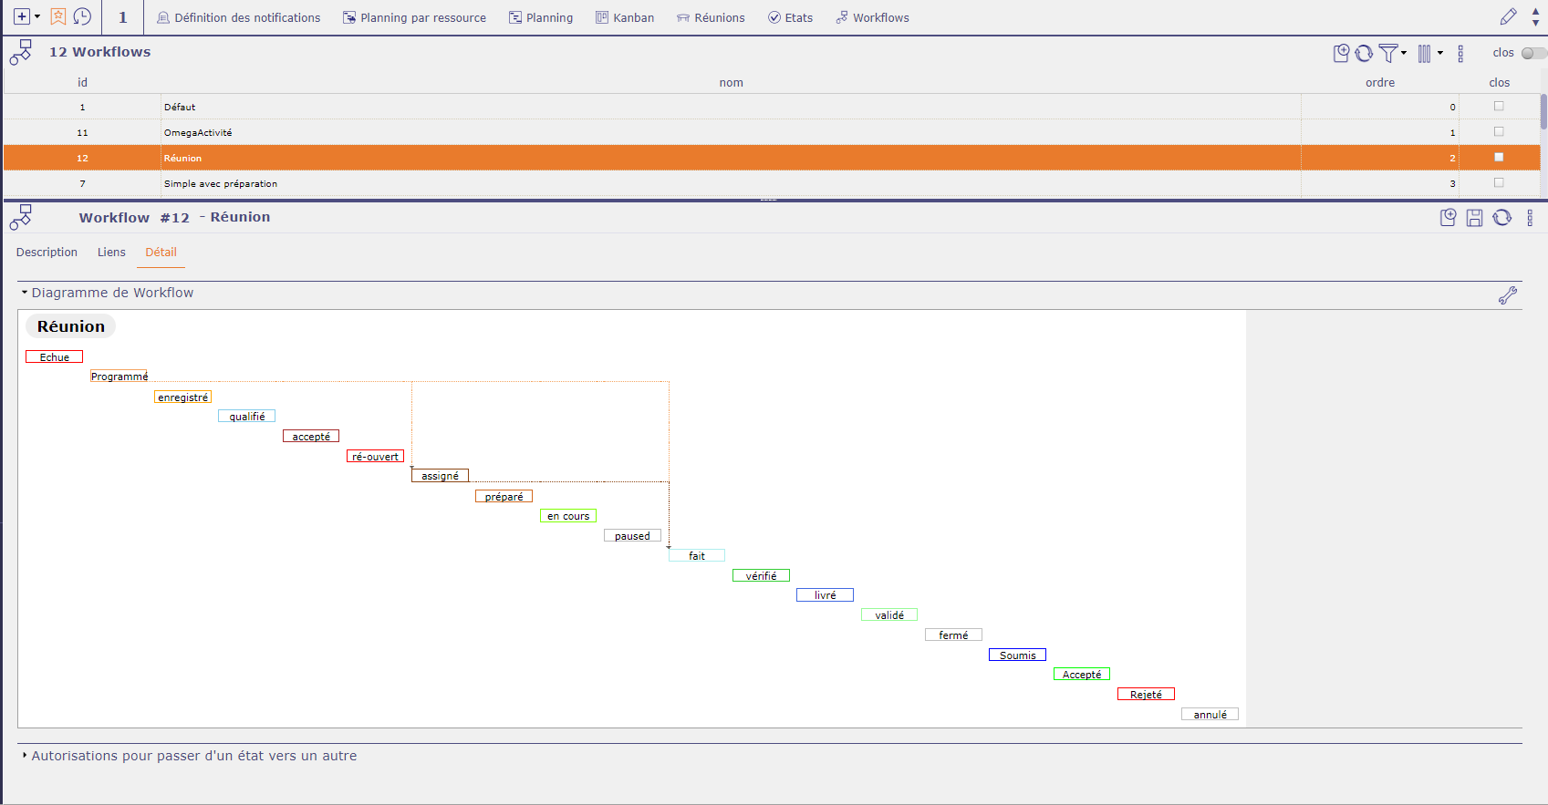Toggle the clos switch on
1548x805 pixels.
1533,53
